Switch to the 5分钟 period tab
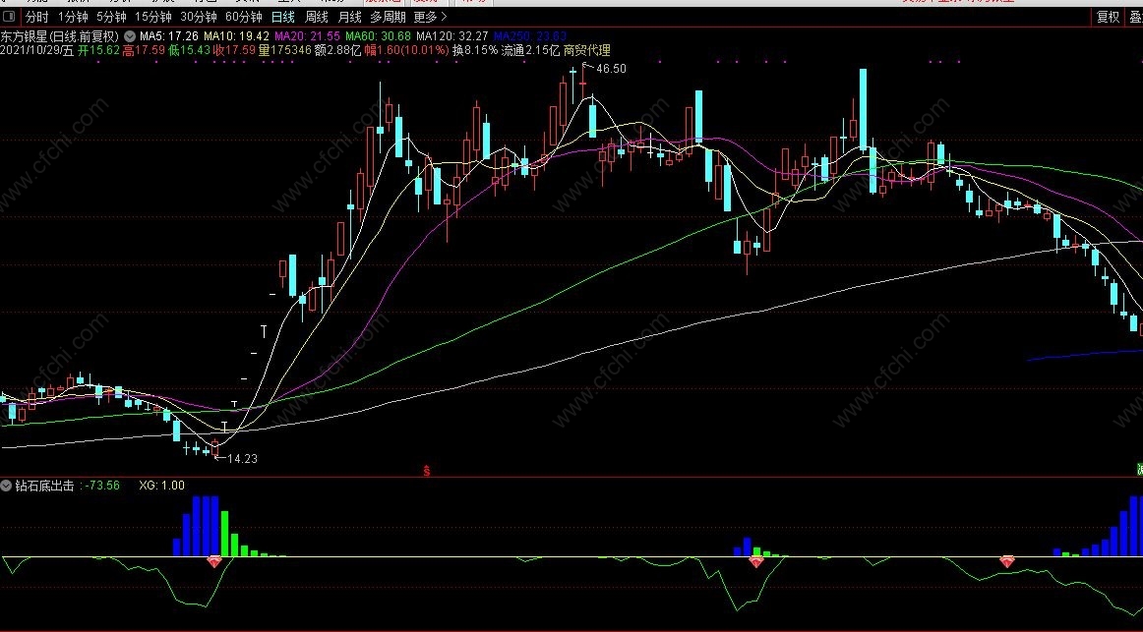This screenshot has width=1143, height=632. point(111,17)
